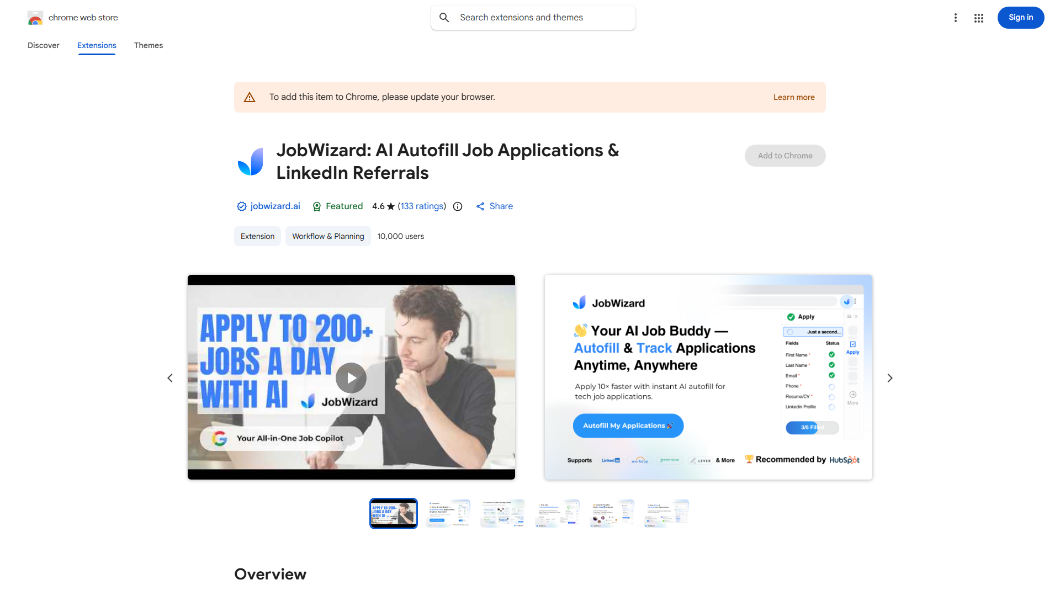Open the Google apps grid
1060x596 pixels.
click(979, 18)
